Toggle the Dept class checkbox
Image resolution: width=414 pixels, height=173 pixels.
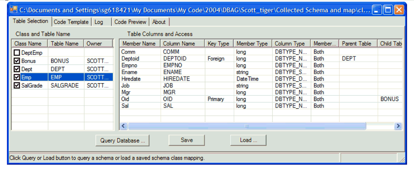point(17,69)
